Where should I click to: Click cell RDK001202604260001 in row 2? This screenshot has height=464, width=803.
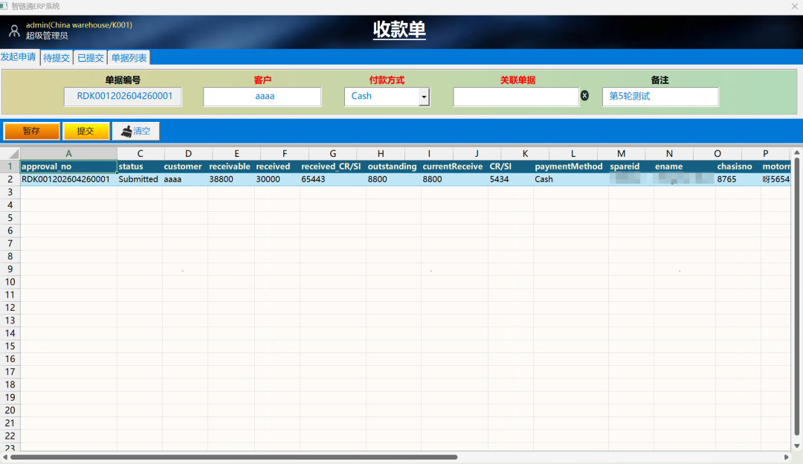click(68, 179)
